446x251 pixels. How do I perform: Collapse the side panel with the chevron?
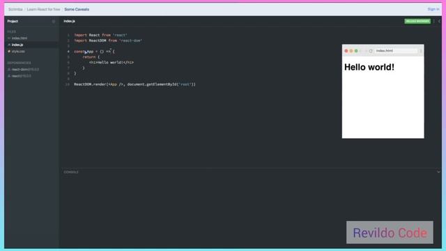tap(439, 21)
